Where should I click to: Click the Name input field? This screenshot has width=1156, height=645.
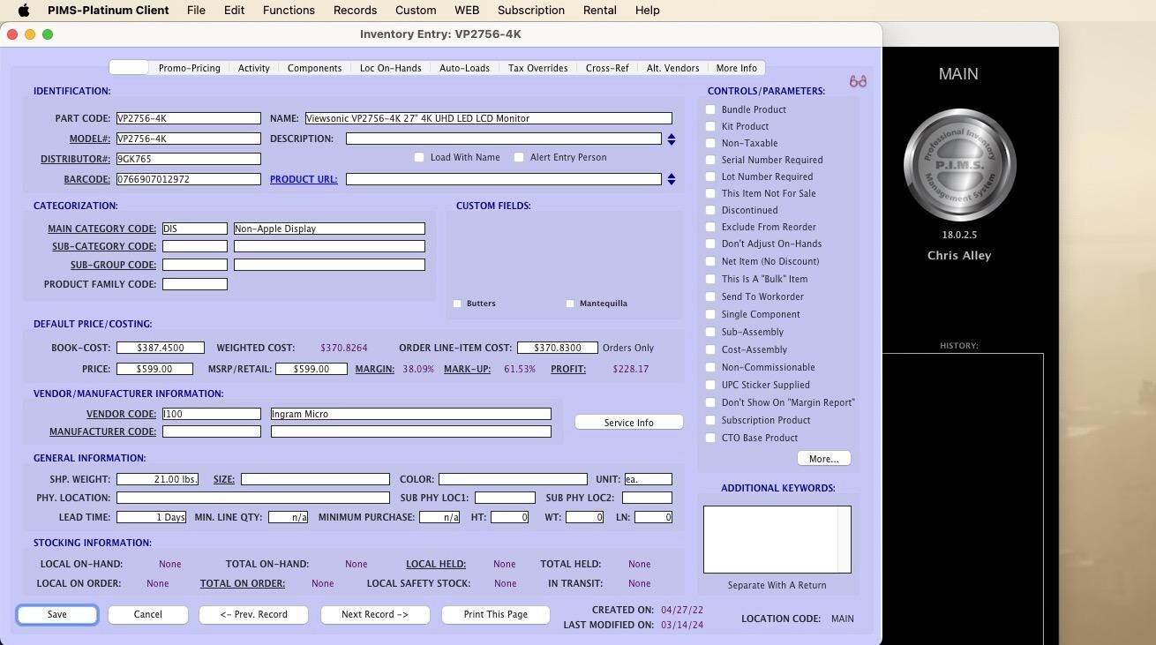pos(489,118)
